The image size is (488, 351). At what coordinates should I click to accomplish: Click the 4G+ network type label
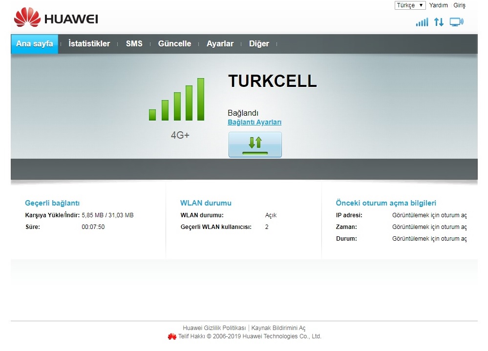click(x=180, y=135)
